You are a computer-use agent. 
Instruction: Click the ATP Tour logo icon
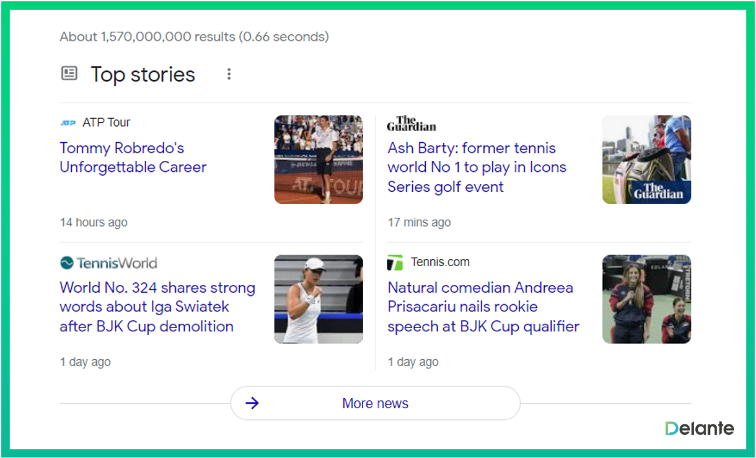(x=68, y=123)
